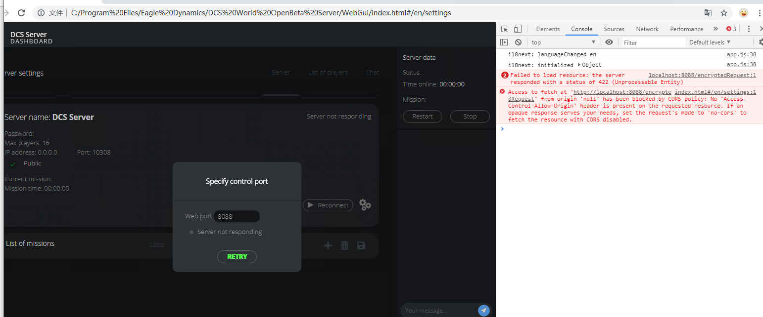Switch to the Server tab
Viewport: 763px width, 317px height.
click(281, 73)
